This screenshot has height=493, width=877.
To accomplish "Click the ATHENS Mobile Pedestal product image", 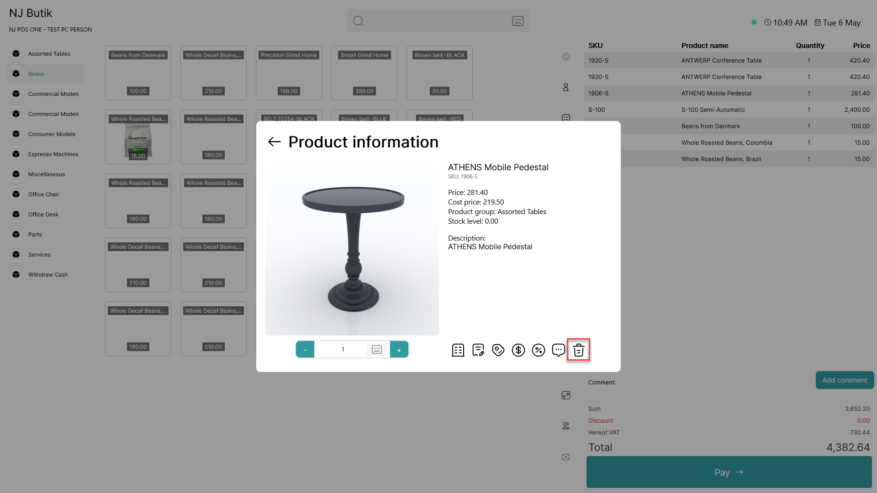I will 352,249.
